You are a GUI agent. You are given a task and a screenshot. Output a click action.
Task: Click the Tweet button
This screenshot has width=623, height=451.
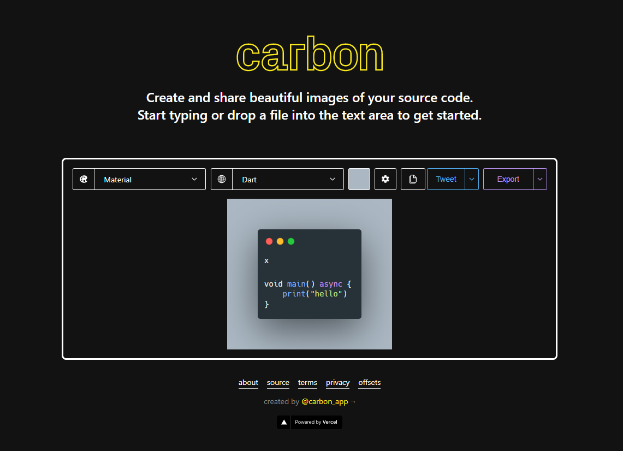[446, 179]
